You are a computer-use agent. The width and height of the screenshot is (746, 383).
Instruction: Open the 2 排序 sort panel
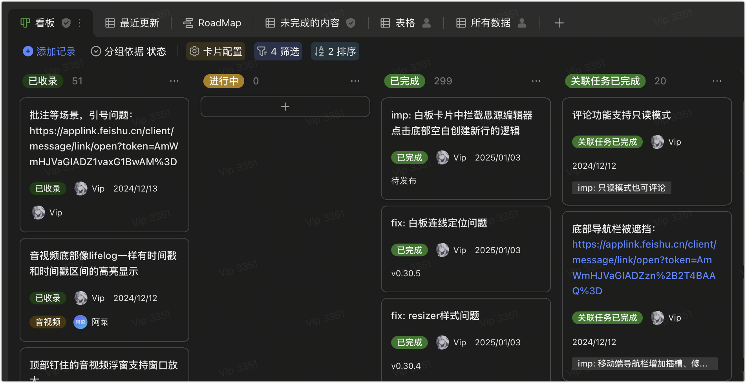(335, 51)
